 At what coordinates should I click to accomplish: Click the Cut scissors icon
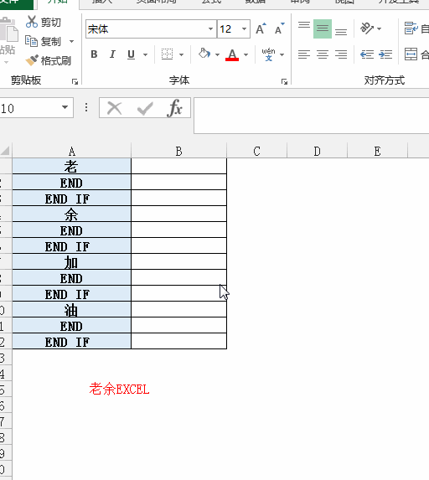tap(32, 22)
